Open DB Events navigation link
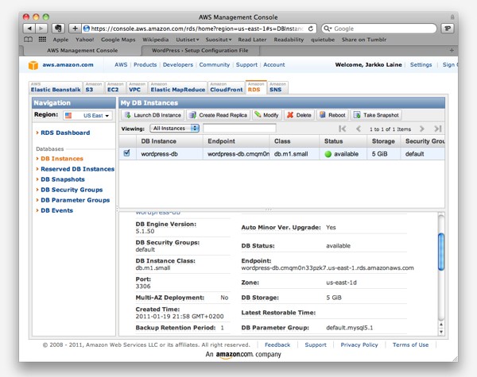The image size is (477, 377). (x=56, y=210)
